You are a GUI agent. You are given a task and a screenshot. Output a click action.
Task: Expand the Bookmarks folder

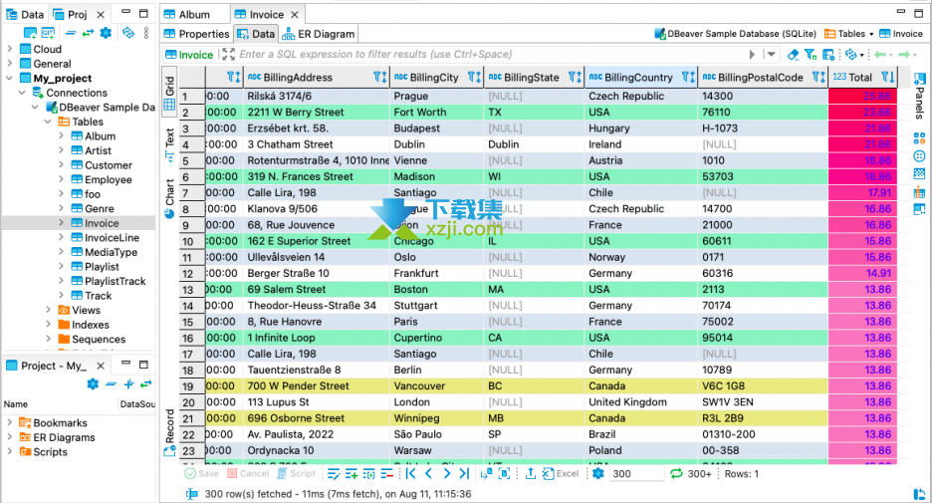click(x=10, y=422)
